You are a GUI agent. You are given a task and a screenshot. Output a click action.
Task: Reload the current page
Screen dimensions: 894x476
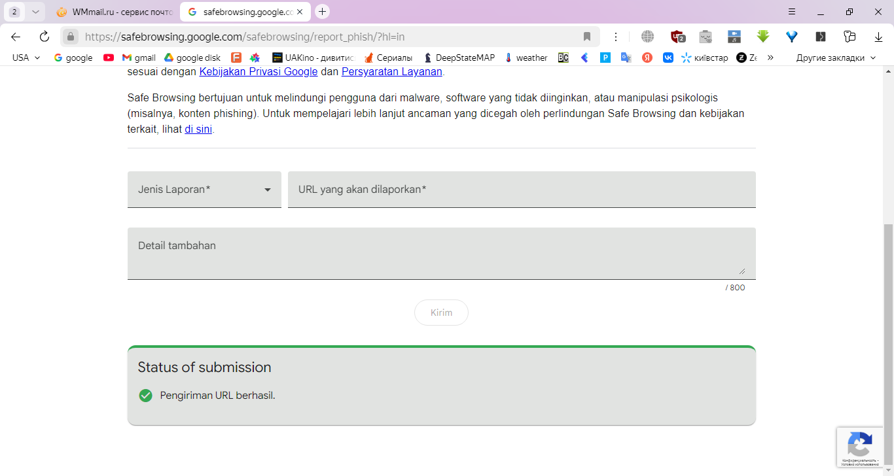[45, 37]
